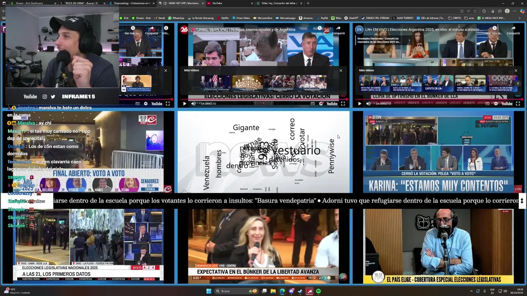Open Prime Video bookmark

pos(241,18)
